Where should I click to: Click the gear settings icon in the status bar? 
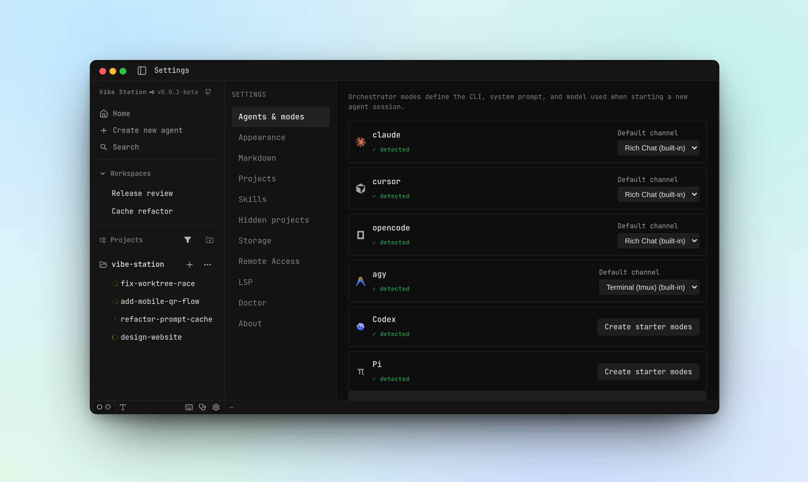(216, 407)
